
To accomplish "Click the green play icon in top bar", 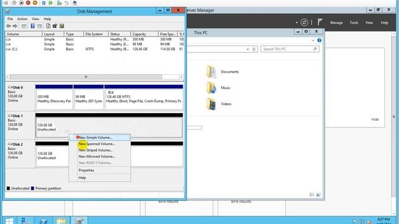I will click(x=50, y=3).
